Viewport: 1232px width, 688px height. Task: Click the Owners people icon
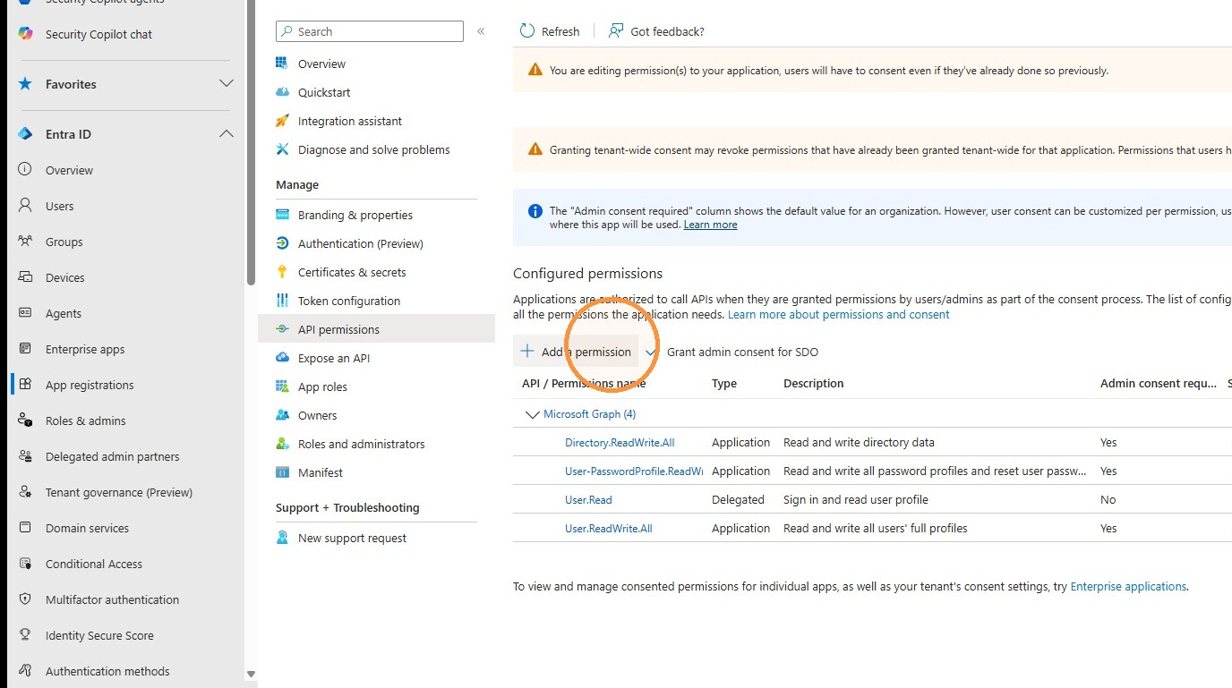click(283, 415)
